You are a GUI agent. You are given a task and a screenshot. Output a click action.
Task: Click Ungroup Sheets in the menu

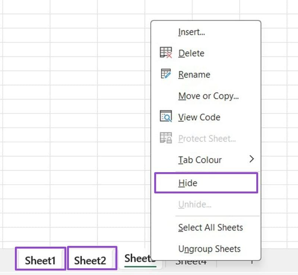209,249
